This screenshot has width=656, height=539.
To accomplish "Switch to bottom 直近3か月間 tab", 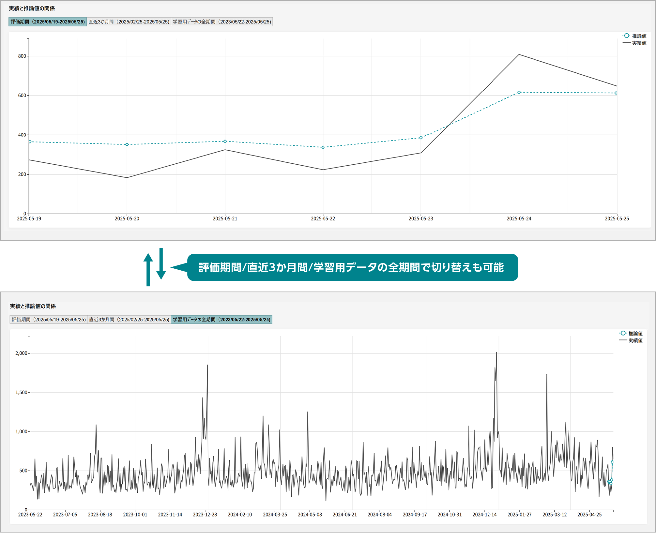I will pyautogui.click(x=129, y=320).
